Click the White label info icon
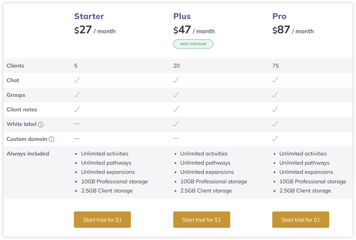Viewport: 356px width, 240px height. tap(41, 124)
